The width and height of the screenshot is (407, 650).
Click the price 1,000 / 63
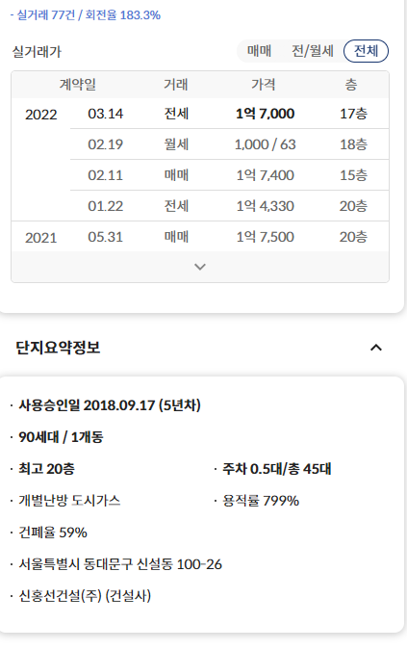[265, 144]
